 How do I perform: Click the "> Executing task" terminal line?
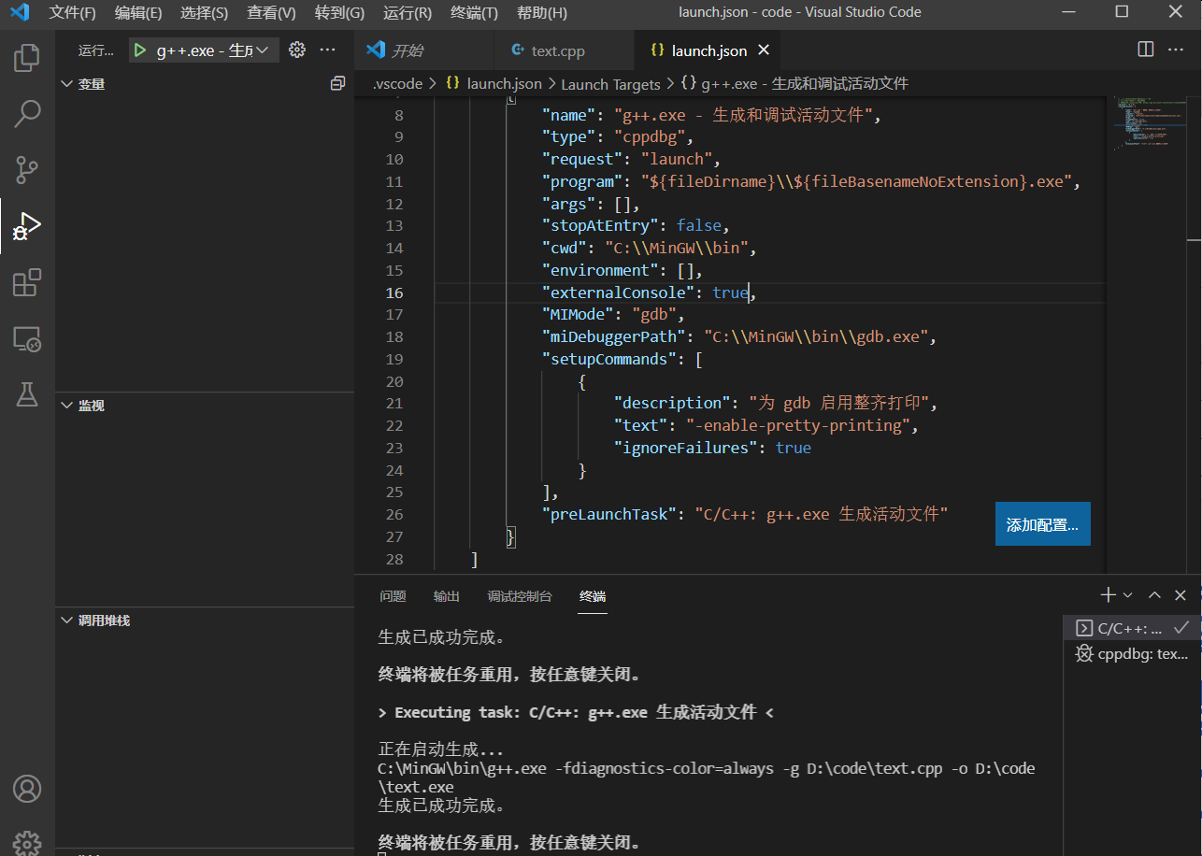point(576,712)
